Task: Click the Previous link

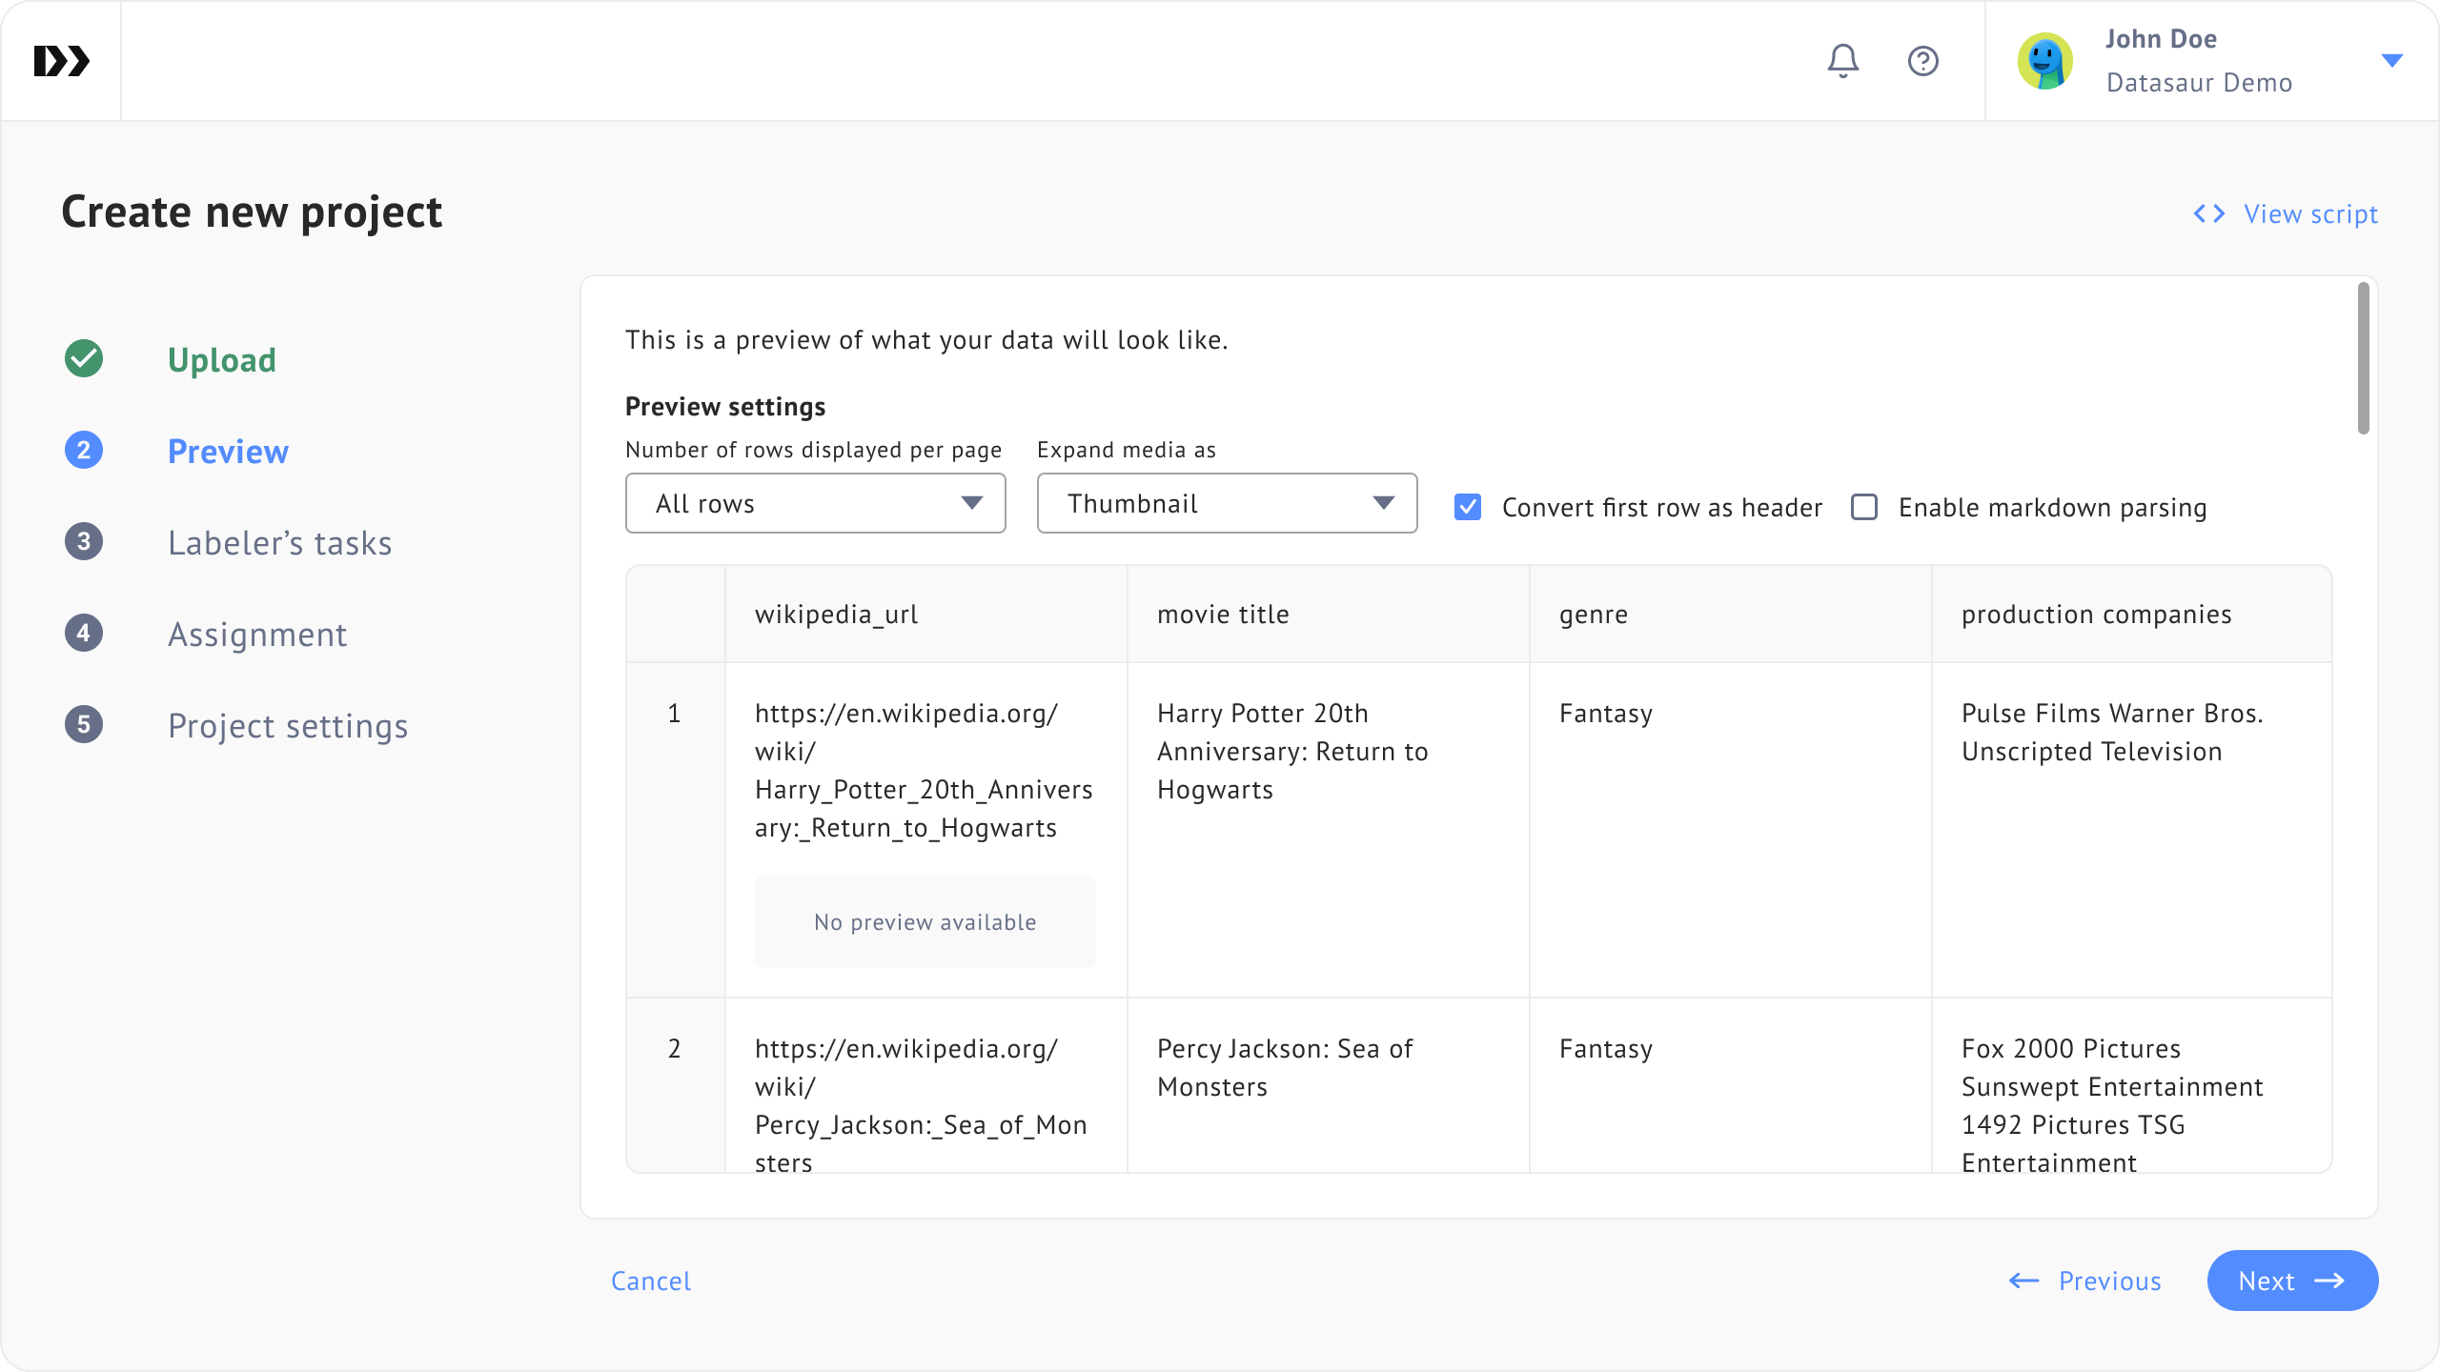Action: click(2085, 1281)
